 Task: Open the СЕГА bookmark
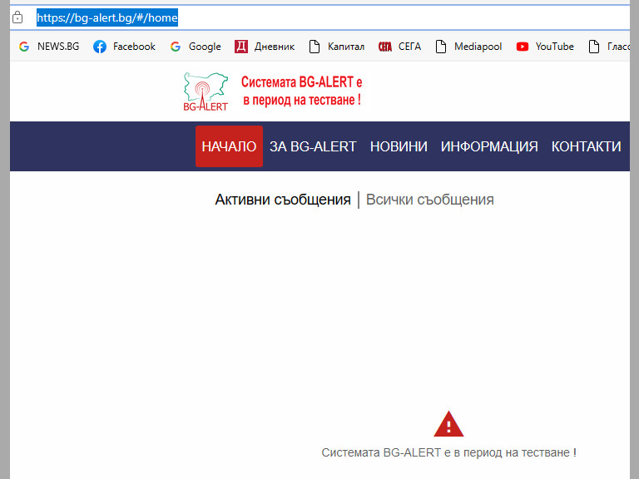[400, 47]
